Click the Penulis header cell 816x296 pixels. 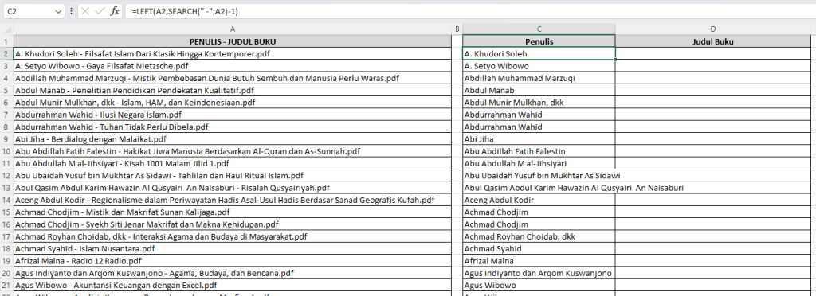pyautogui.click(x=539, y=41)
